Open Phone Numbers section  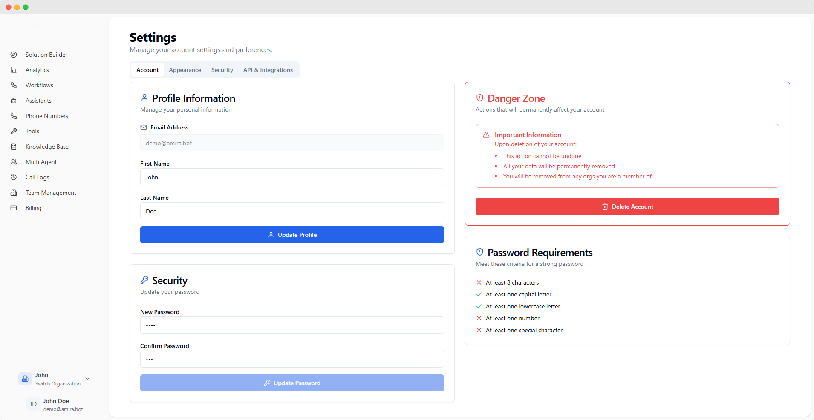pyautogui.click(x=46, y=115)
